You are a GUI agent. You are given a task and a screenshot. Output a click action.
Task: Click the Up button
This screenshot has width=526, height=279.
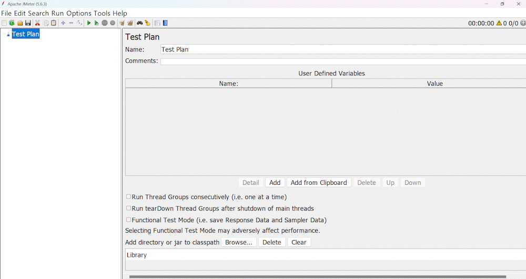click(x=390, y=183)
